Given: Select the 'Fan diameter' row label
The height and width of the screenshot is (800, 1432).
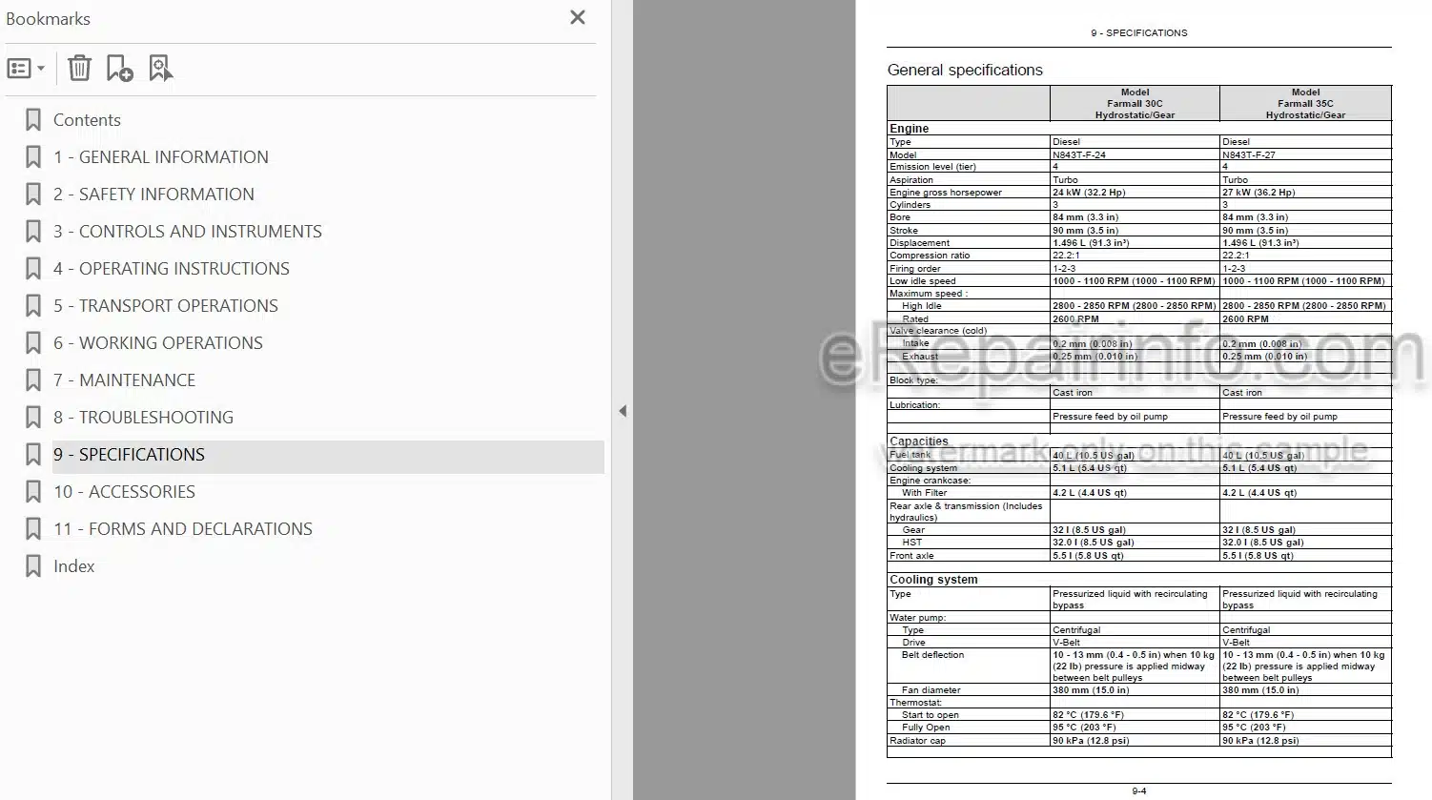Looking at the screenshot, I should pos(931,690).
